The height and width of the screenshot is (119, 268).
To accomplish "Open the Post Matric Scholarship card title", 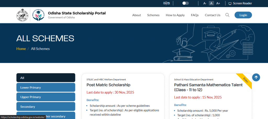I will [108, 85].
